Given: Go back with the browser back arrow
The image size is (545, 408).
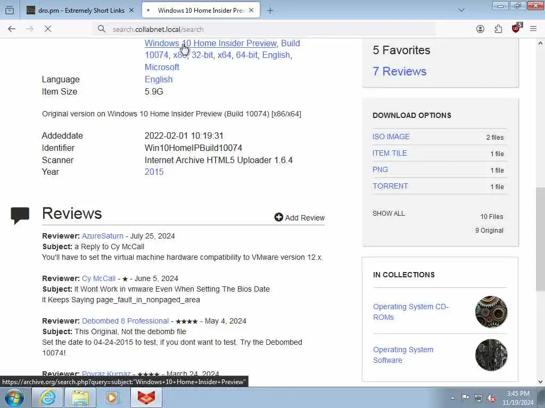Looking at the screenshot, I should pyautogui.click(x=12, y=29).
